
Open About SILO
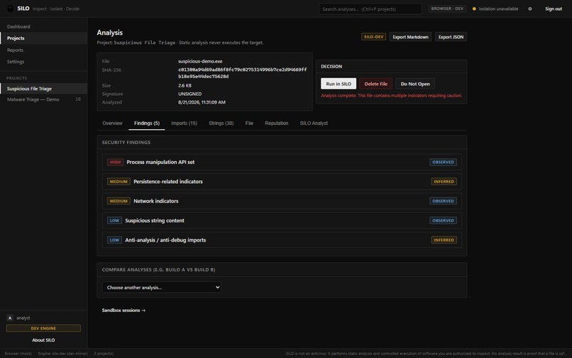coord(43,340)
